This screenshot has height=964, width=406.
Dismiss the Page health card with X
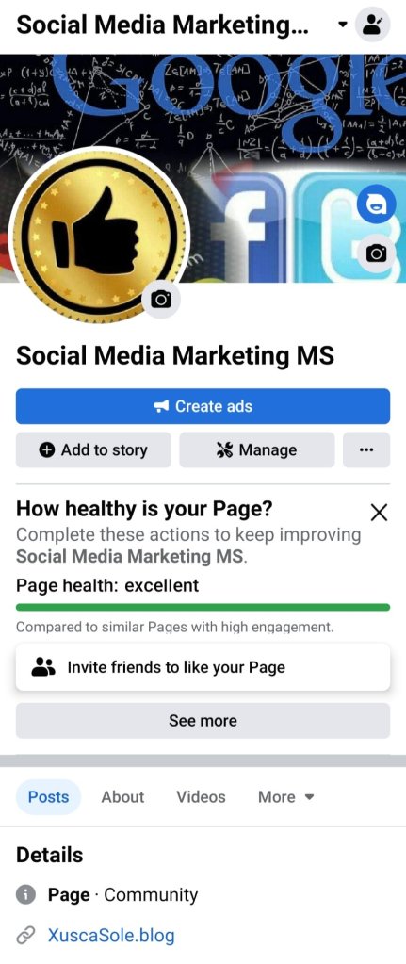(379, 512)
